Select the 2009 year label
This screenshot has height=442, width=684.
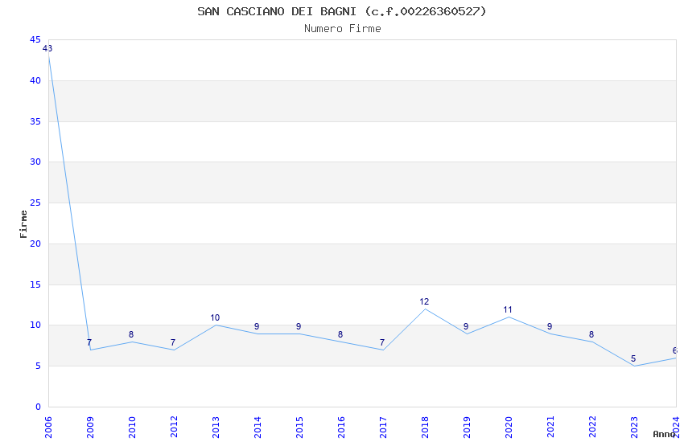click(90, 428)
